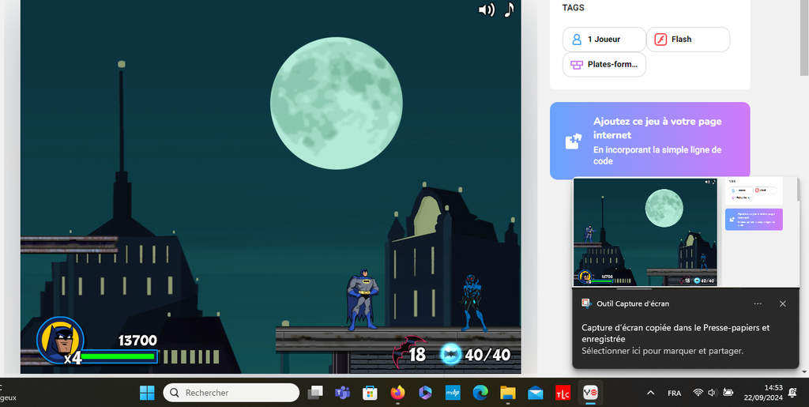Open Task View from the taskbar
The height and width of the screenshot is (407, 809).
click(x=315, y=393)
